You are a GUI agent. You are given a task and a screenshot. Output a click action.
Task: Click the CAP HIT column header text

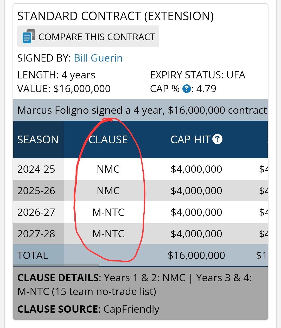coord(190,139)
